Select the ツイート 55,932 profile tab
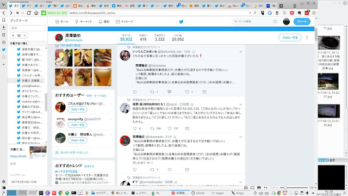 (x=126, y=38)
